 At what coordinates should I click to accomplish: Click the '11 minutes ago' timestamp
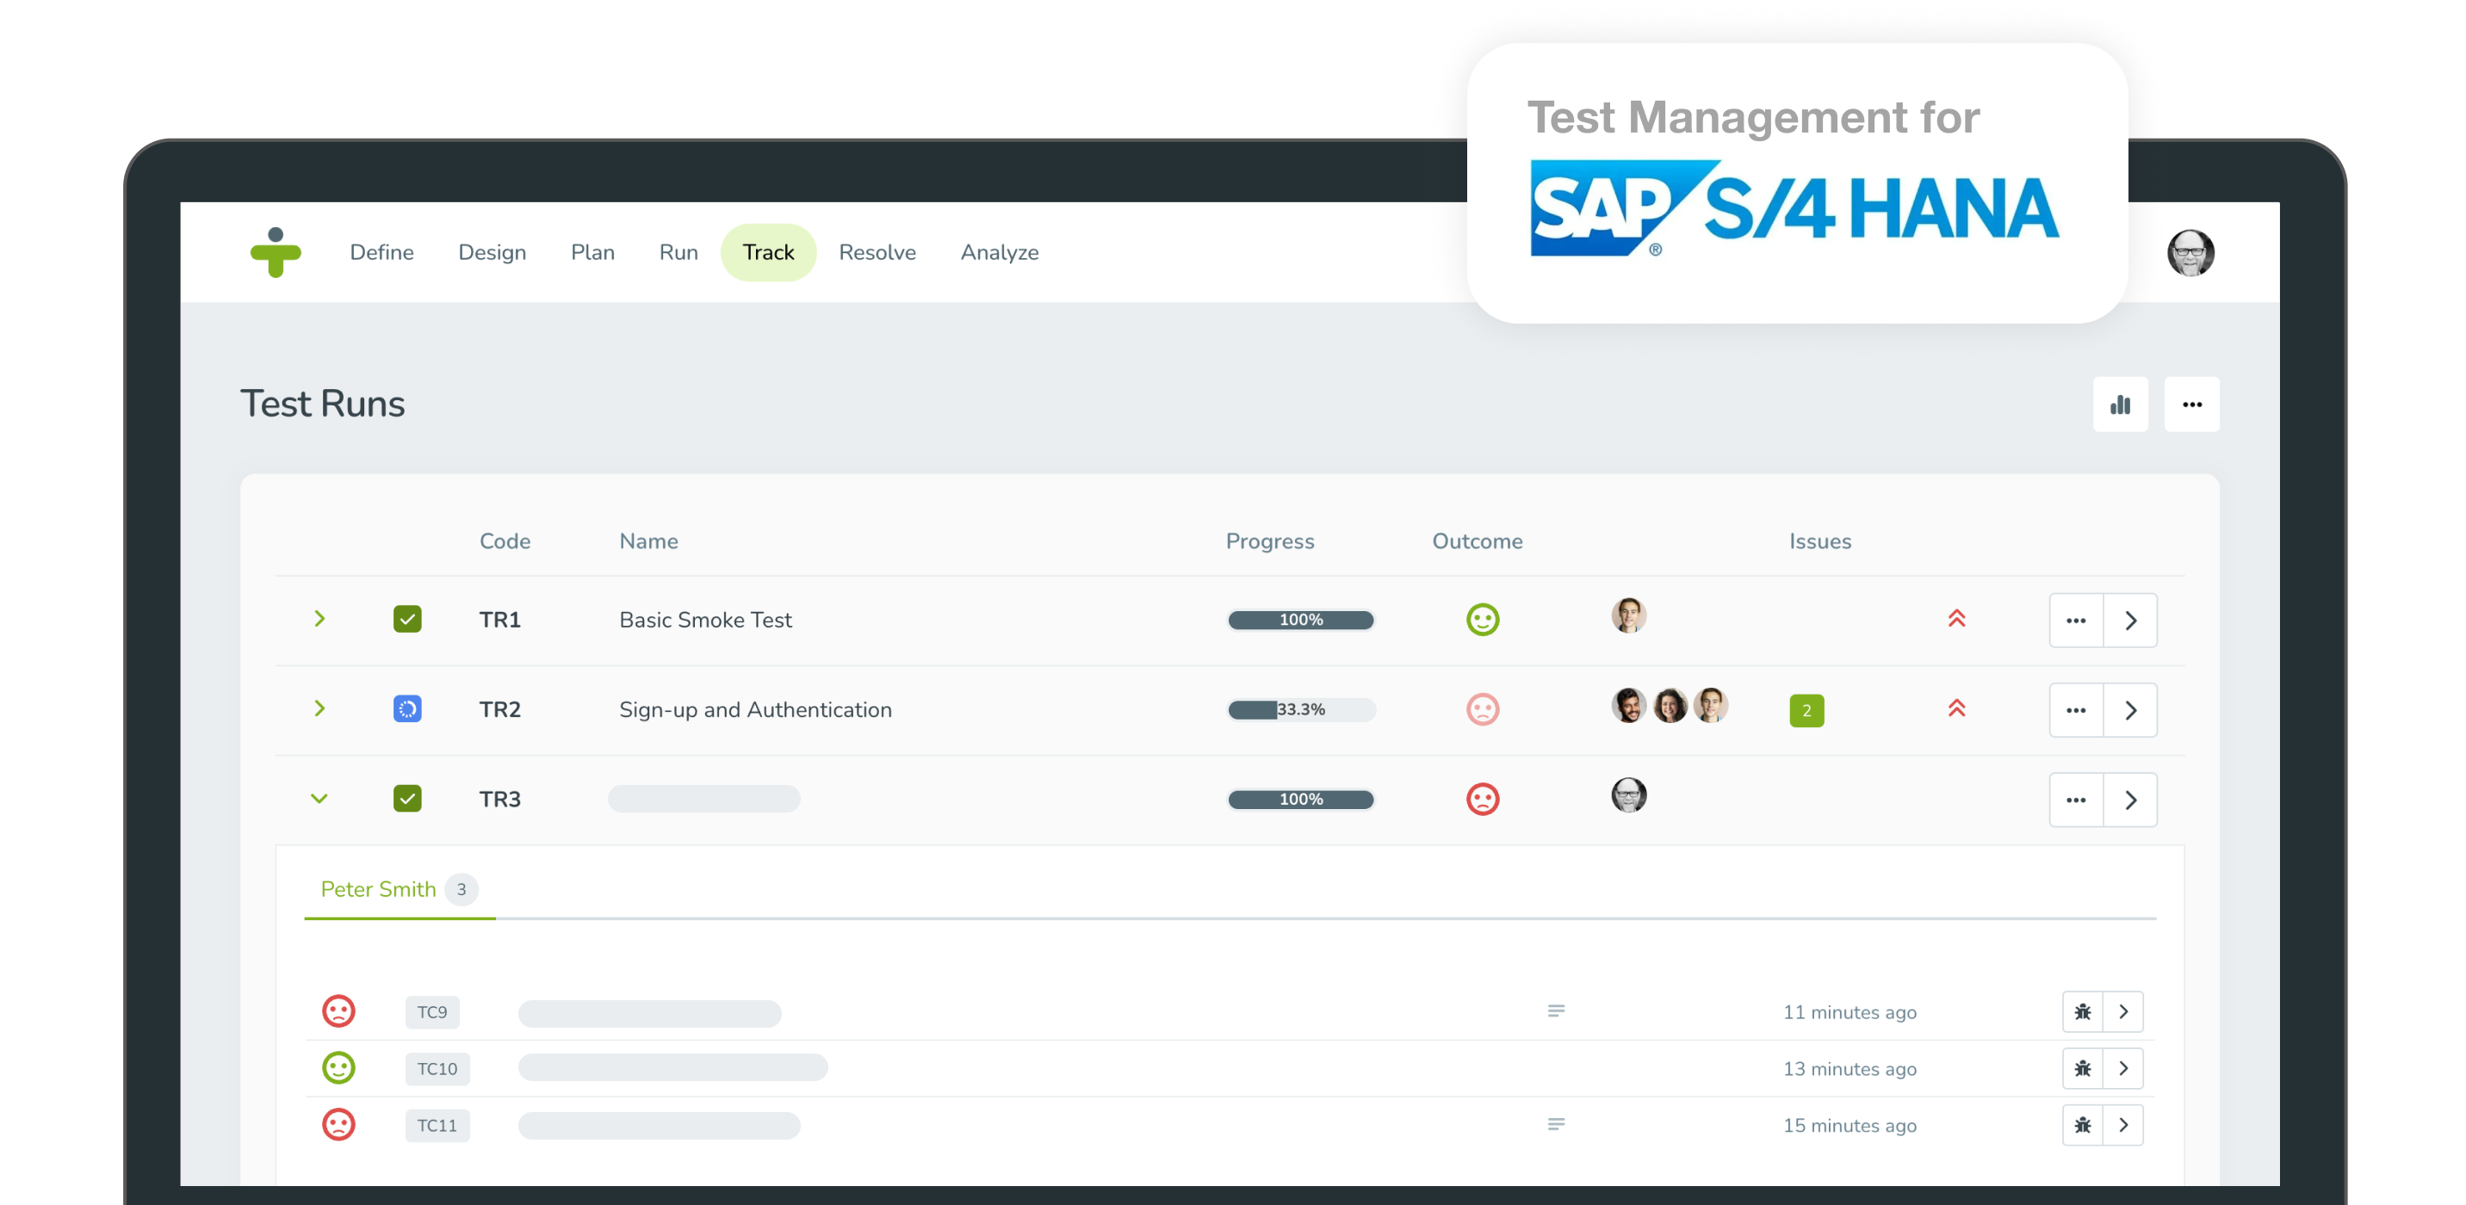pos(1849,1012)
